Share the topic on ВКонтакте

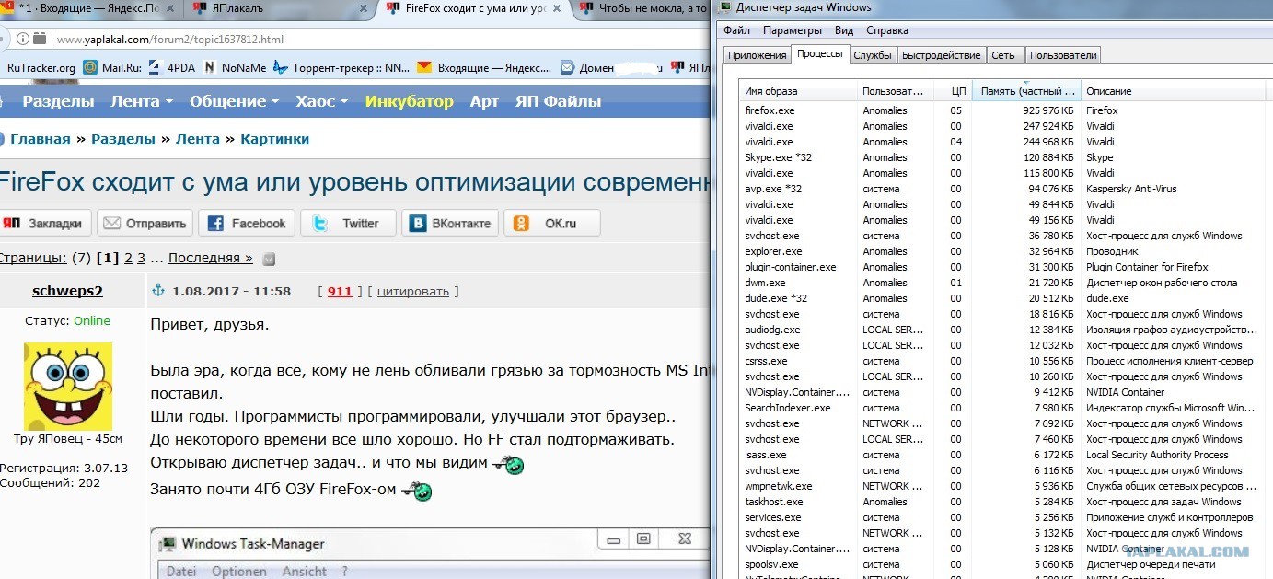coord(450,223)
